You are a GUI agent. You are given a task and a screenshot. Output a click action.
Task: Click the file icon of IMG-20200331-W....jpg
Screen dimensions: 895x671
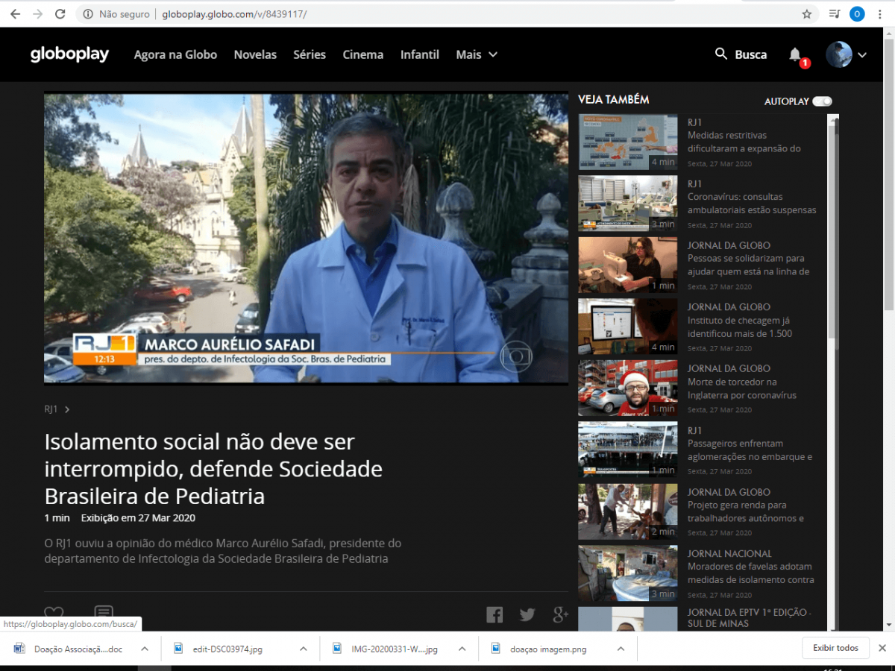(x=337, y=649)
